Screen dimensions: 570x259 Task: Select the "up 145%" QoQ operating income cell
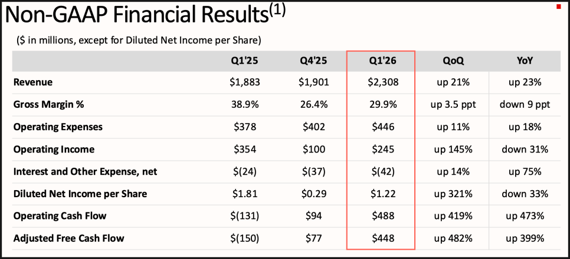453,150
